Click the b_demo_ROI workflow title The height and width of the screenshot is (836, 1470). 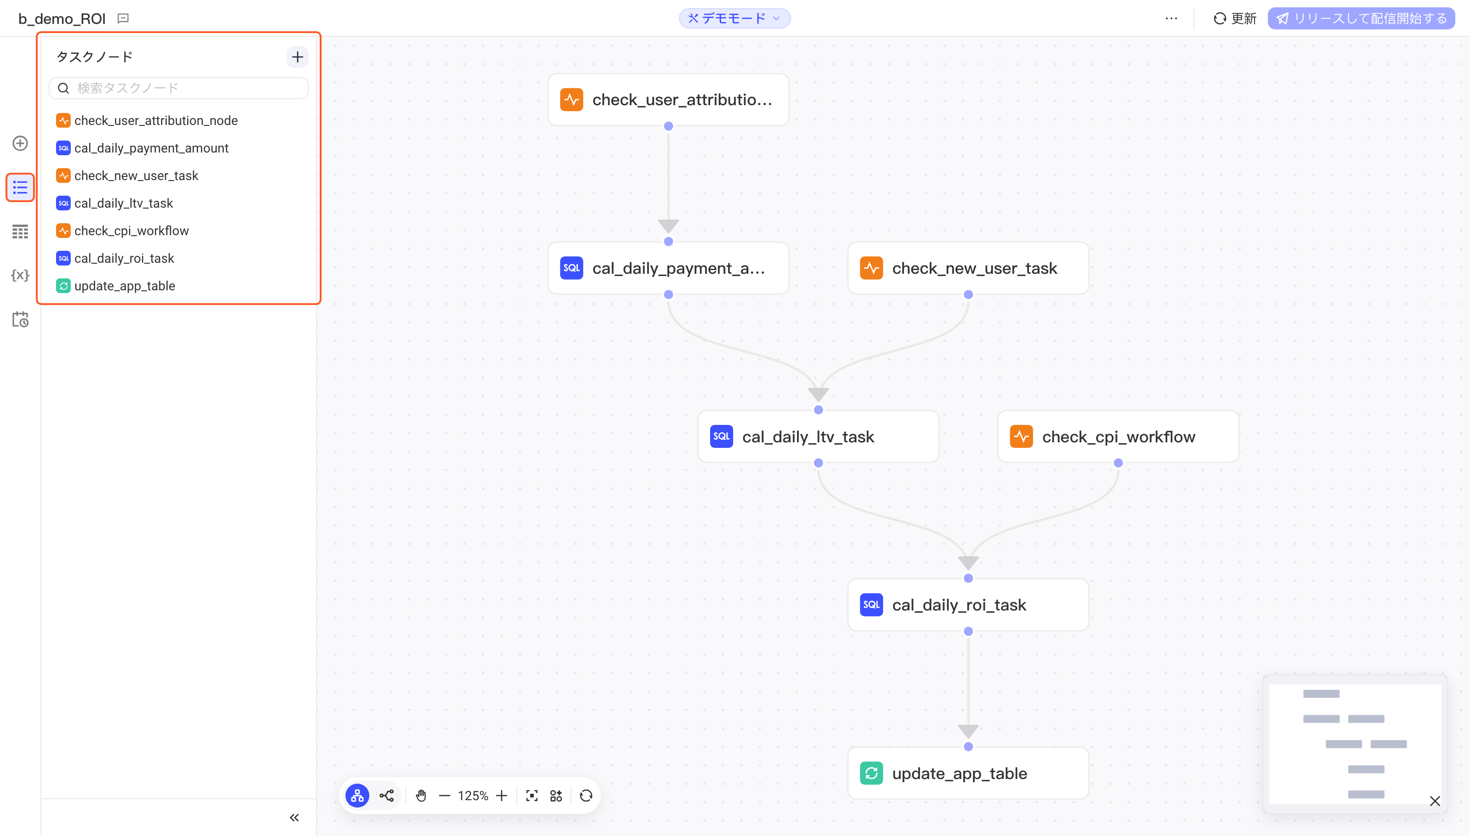click(62, 18)
